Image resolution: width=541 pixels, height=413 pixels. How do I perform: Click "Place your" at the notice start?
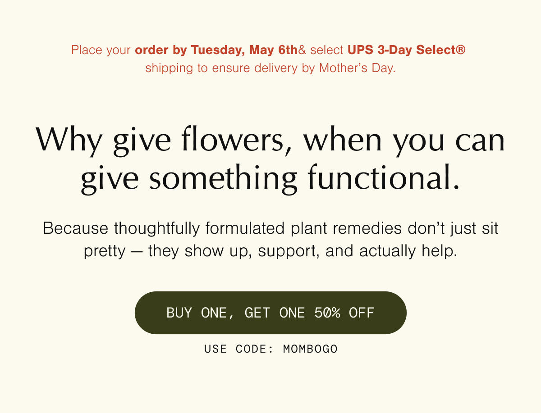click(x=101, y=50)
